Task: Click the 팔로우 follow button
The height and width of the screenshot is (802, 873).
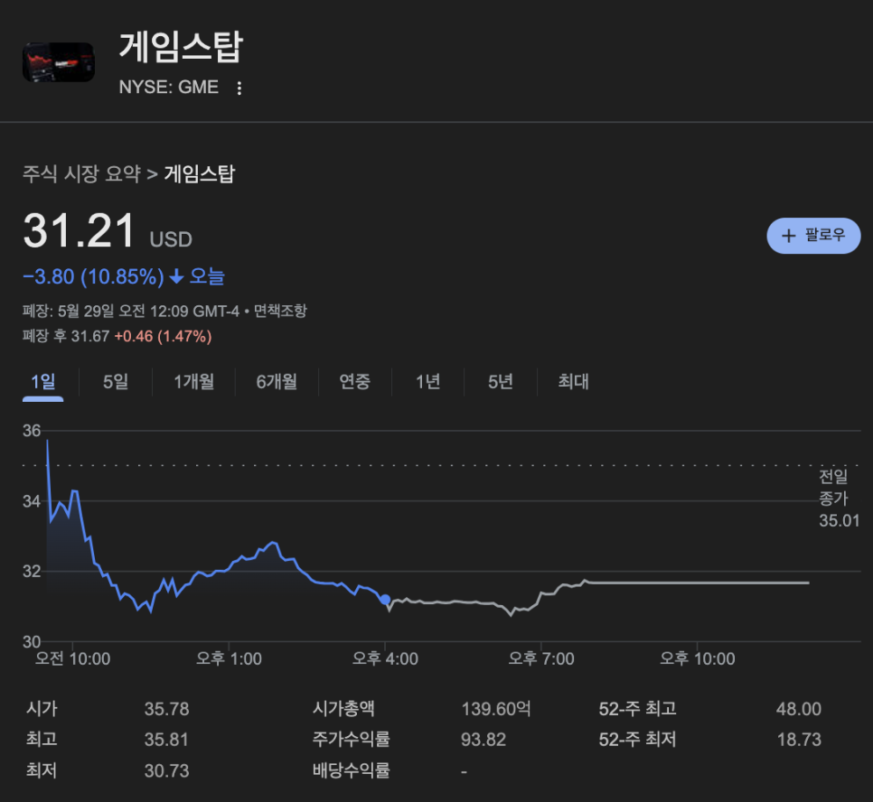Action: coord(813,236)
